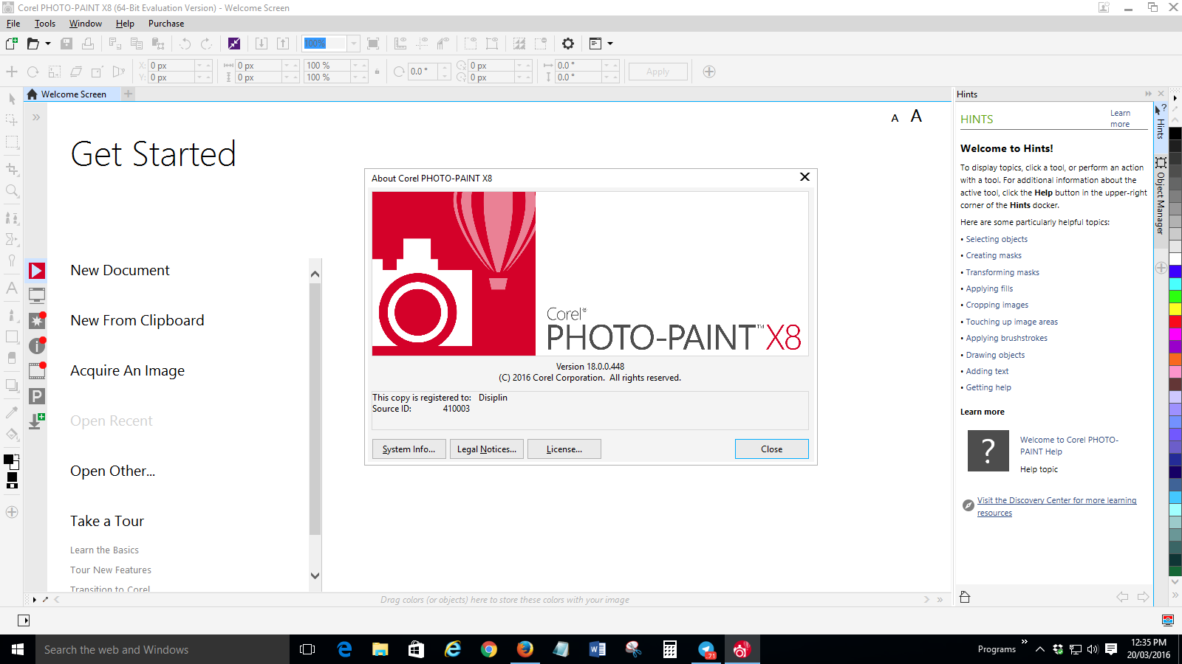
Task: Open application Options via the gear icon
Action: tap(567, 44)
